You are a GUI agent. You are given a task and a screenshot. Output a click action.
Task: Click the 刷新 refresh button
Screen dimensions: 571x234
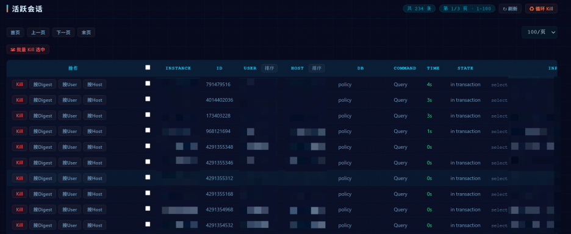[510, 9]
